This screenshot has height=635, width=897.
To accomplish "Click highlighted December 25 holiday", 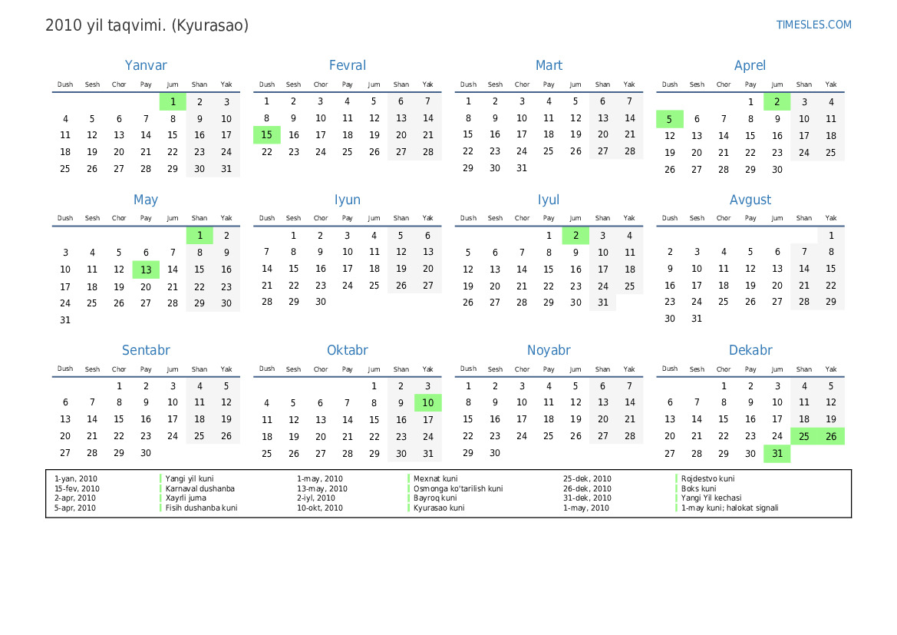I will (x=803, y=436).
